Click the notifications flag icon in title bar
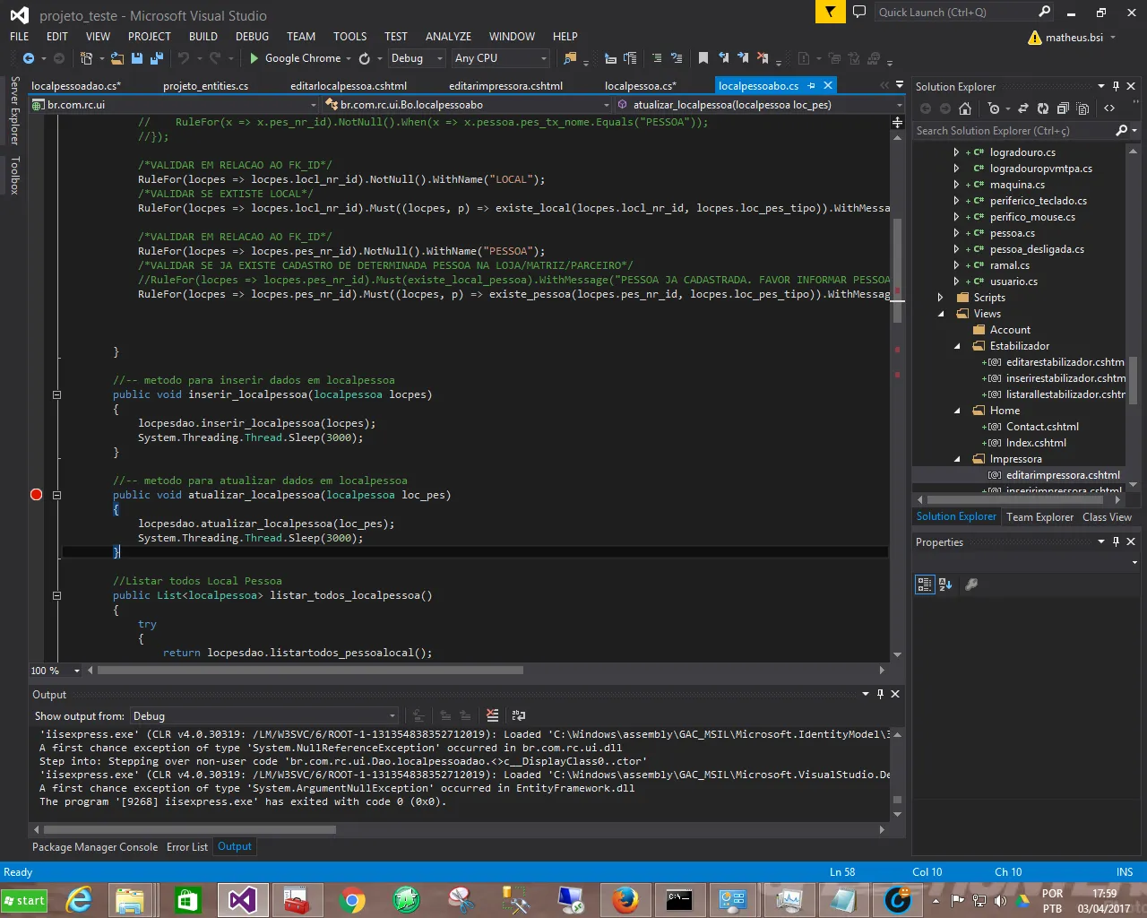The width and height of the screenshot is (1147, 918). tap(831, 13)
